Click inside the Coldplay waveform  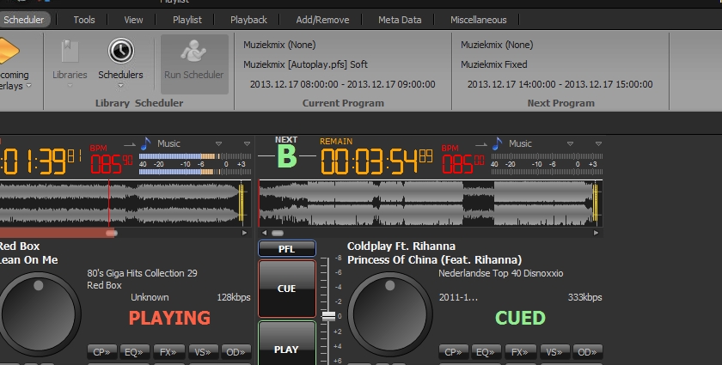431,203
